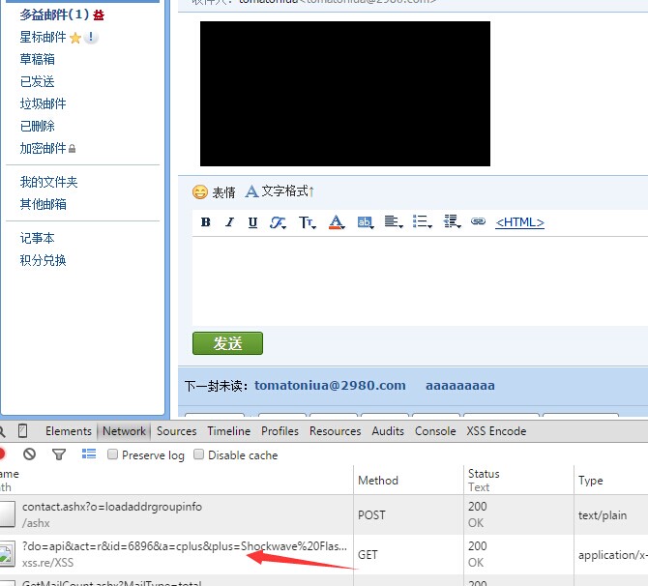The image size is (648, 586).
Task: Open 我的文件夹 my folders
Action: [x=48, y=182]
